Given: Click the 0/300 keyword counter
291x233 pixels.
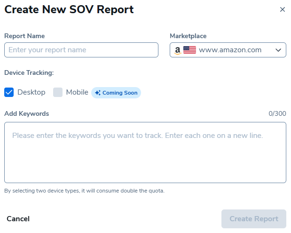Looking at the screenshot, I should pos(277,113).
